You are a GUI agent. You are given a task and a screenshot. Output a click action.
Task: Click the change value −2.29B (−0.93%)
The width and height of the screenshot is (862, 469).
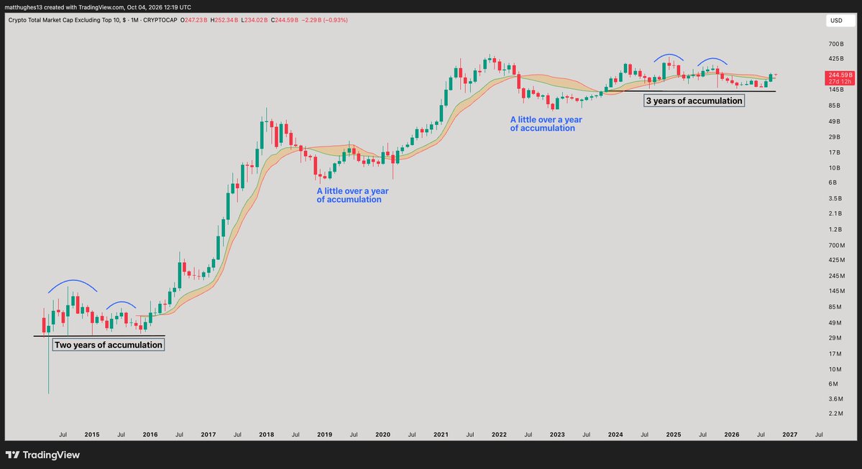(x=325, y=20)
